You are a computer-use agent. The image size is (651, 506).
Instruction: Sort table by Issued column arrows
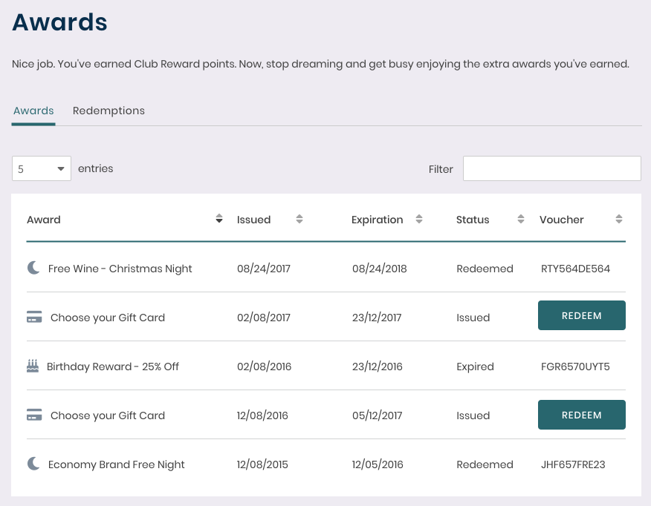(299, 219)
